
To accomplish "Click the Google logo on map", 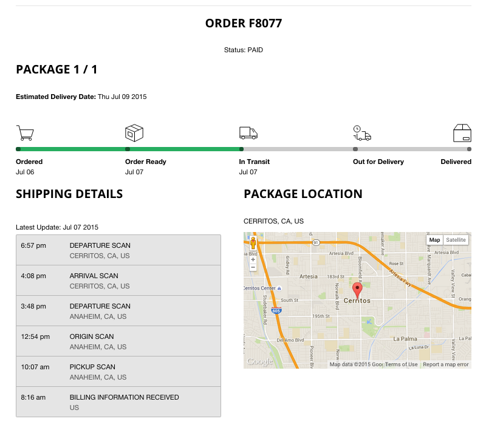I will point(259,362).
